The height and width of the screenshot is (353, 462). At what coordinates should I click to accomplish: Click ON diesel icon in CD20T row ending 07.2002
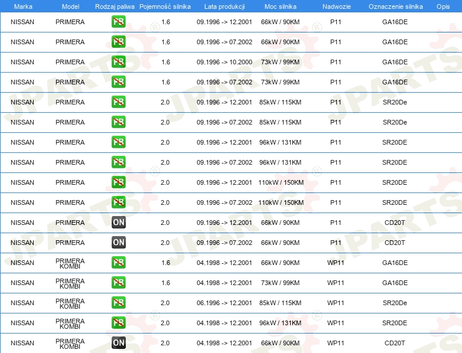coord(118,242)
